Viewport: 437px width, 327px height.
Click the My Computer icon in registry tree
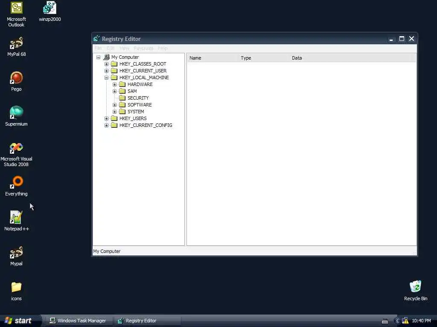pos(106,57)
